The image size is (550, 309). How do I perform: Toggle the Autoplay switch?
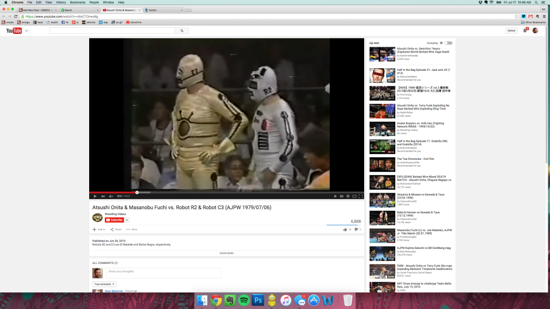tap(448, 43)
